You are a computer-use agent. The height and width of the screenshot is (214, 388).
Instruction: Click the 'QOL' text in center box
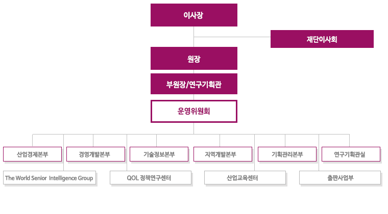[x=132, y=178]
